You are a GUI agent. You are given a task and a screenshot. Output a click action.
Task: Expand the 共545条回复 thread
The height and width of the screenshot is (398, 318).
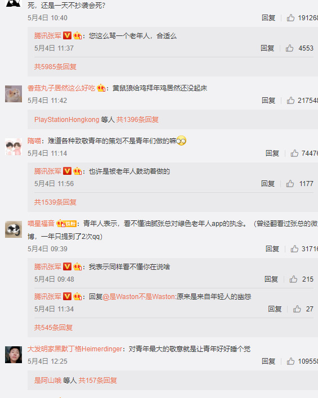click(53, 327)
